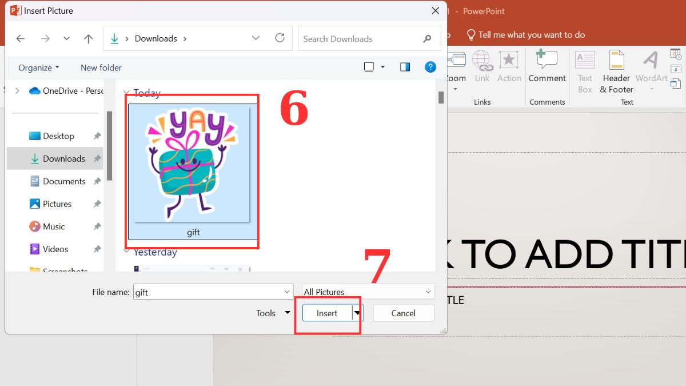Click the search magnifier icon
Viewport: 686px width, 386px height.
click(x=427, y=39)
